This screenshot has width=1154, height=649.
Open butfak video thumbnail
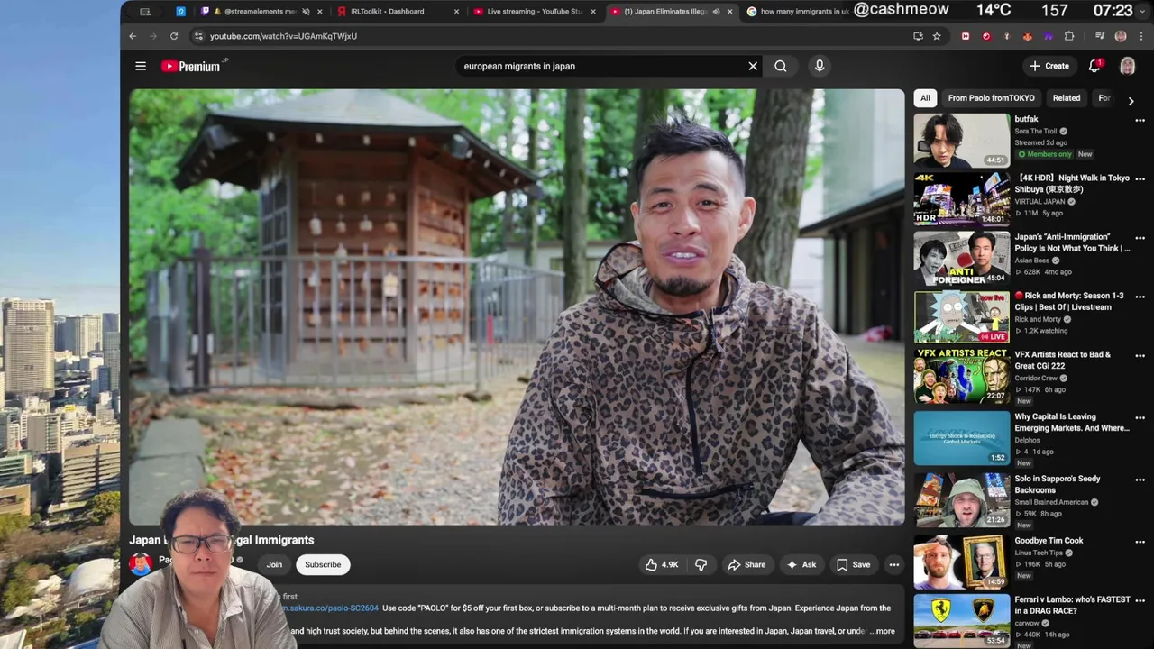click(x=962, y=140)
